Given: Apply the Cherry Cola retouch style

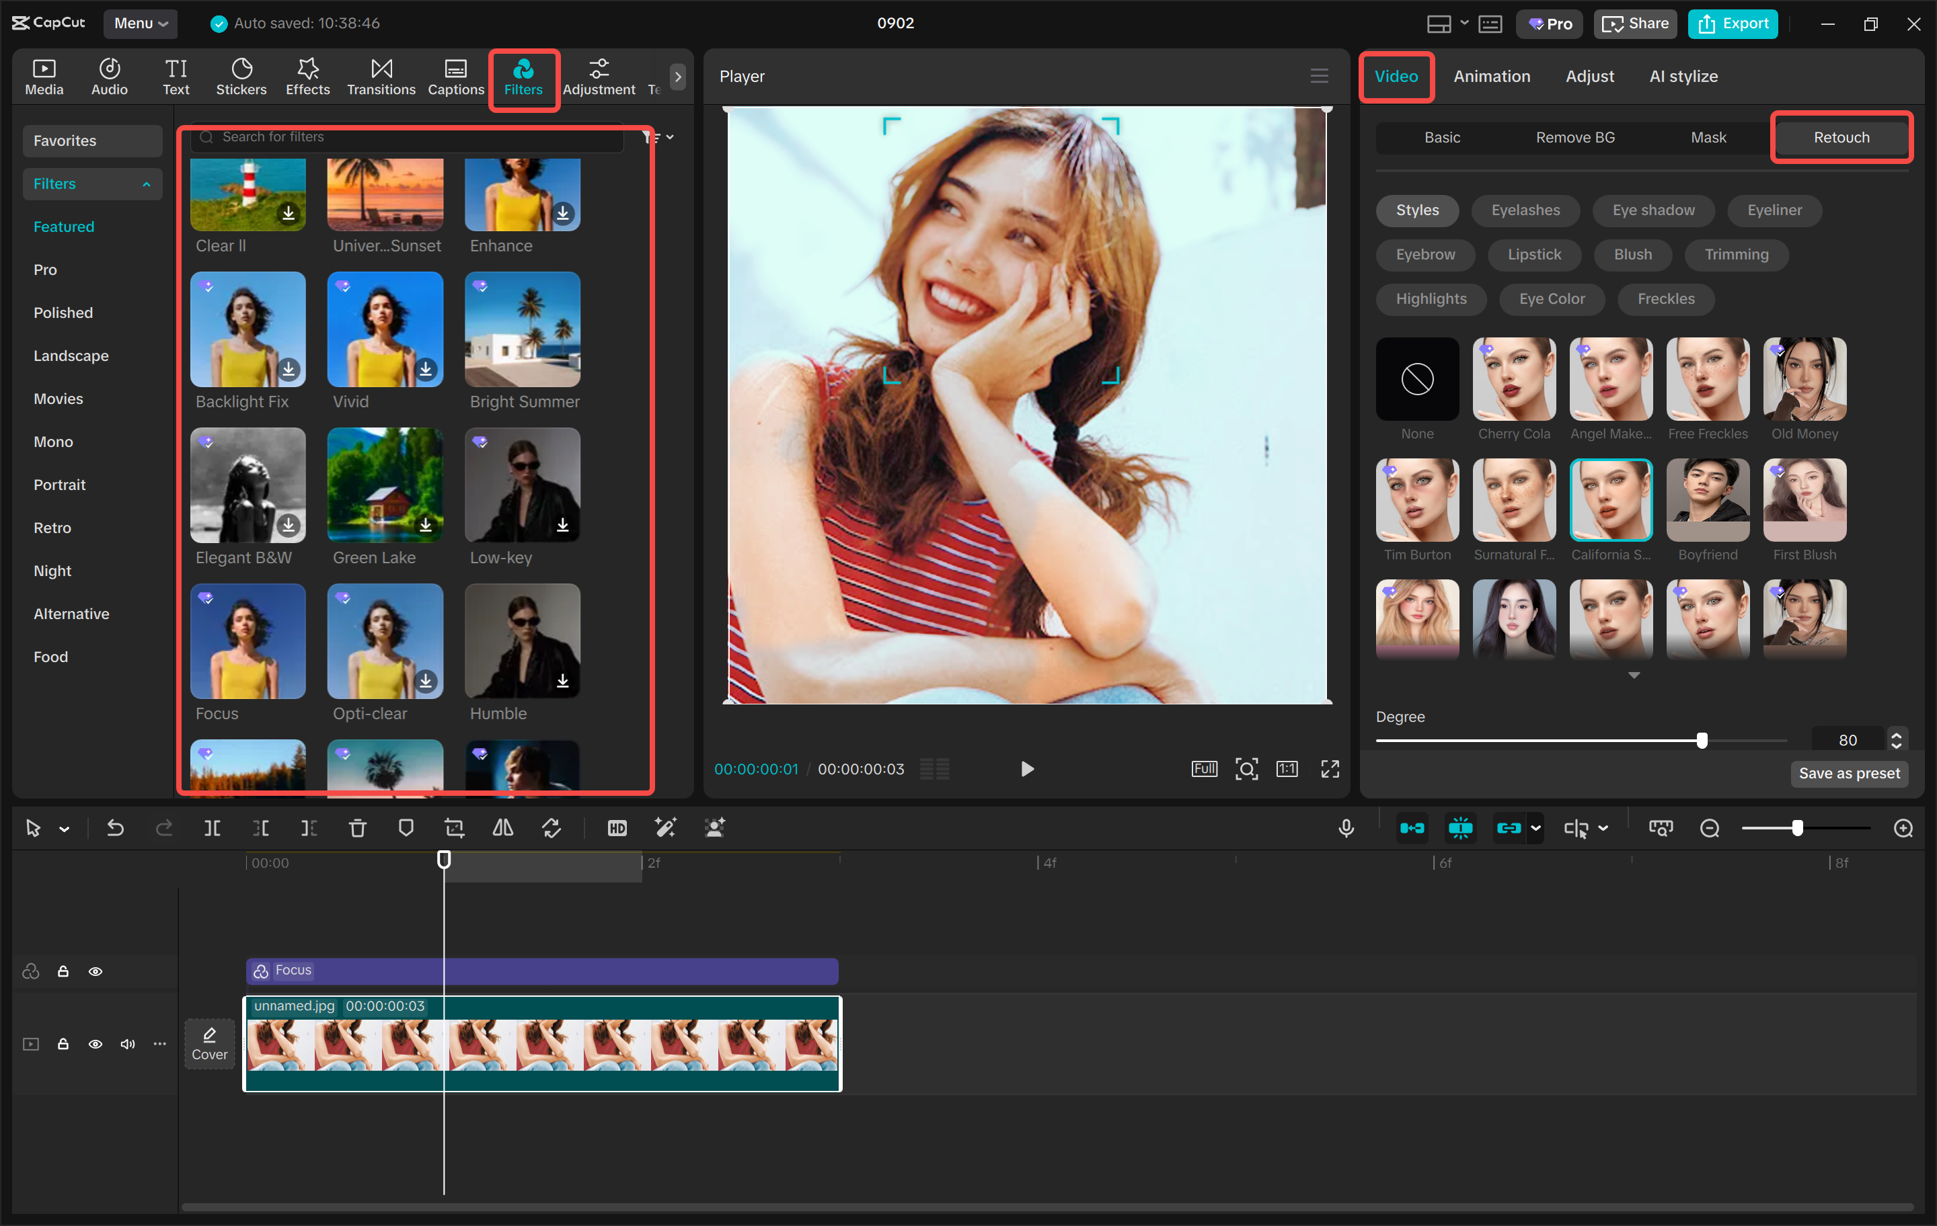Looking at the screenshot, I should point(1514,378).
